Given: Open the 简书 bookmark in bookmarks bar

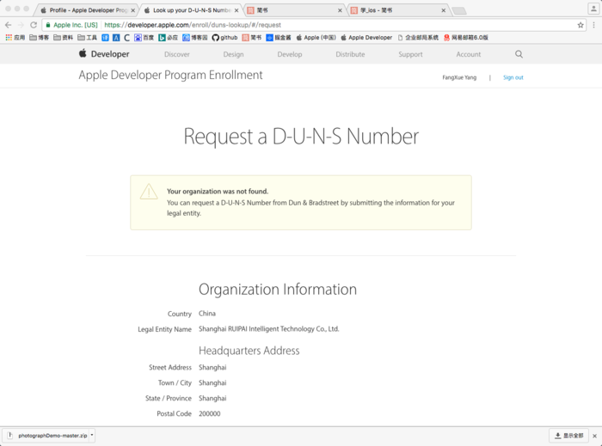Looking at the screenshot, I should point(252,38).
